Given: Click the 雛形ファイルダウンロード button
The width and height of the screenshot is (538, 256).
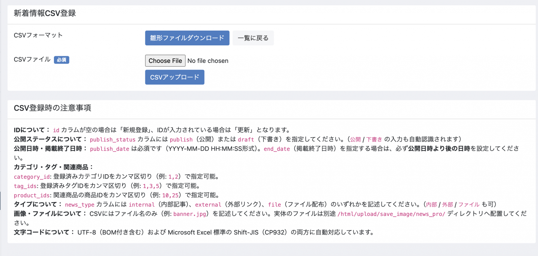Looking at the screenshot, I should pos(187,38).
